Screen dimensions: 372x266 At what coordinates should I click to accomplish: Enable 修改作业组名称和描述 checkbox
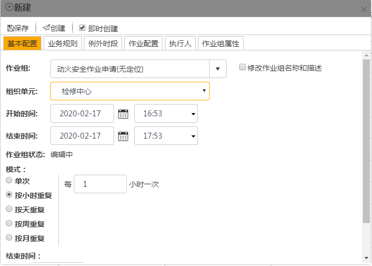[x=243, y=67]
